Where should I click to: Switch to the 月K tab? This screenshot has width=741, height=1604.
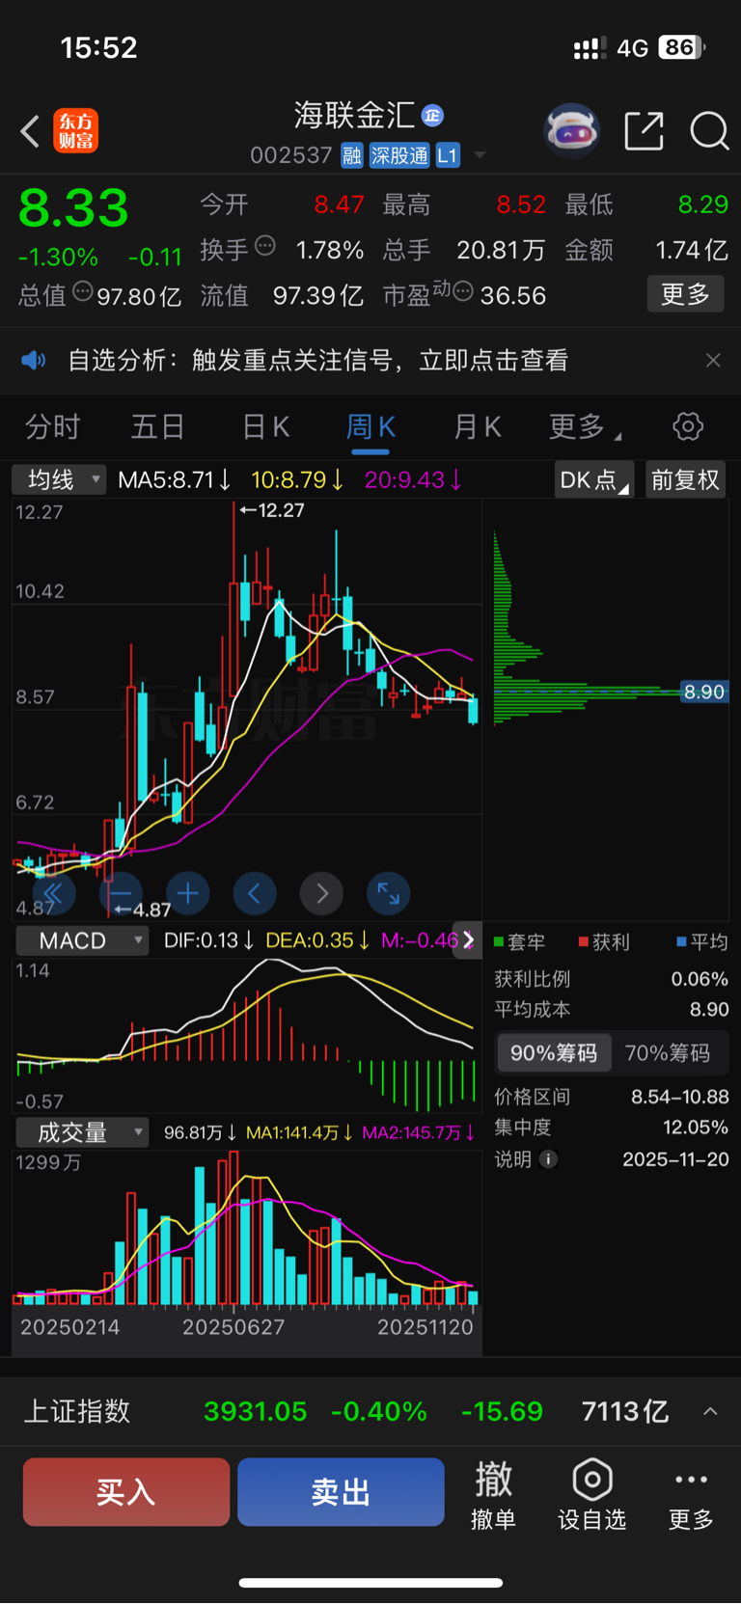tap(477, 426)
